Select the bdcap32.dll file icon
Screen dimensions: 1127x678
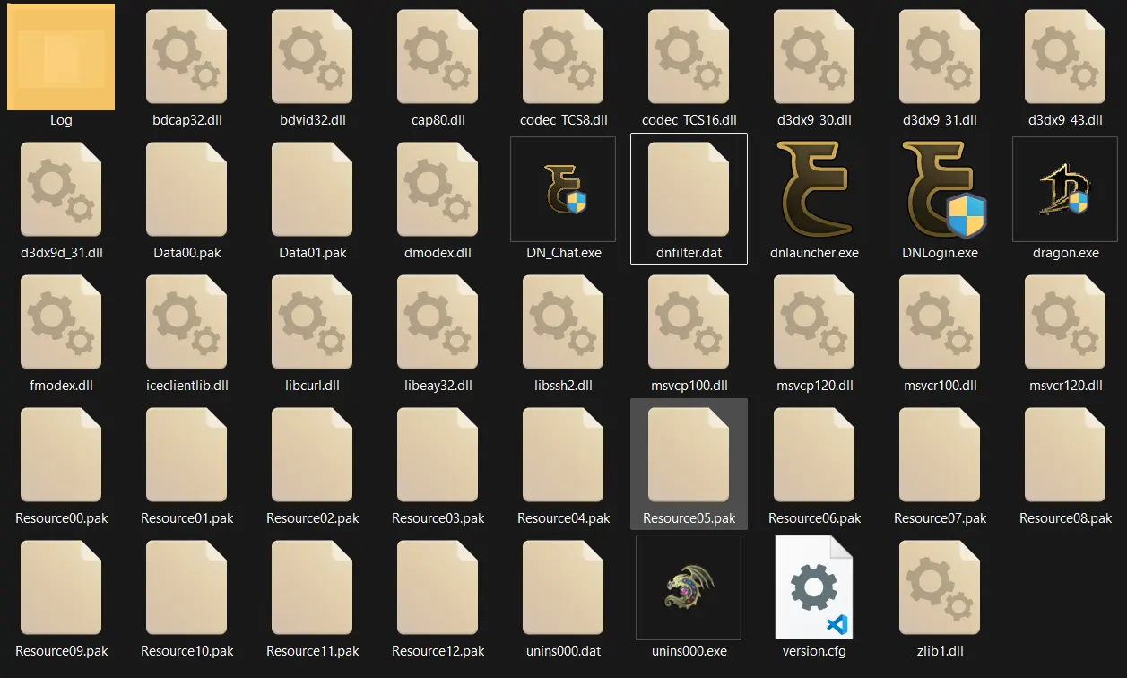coord(186,57)
